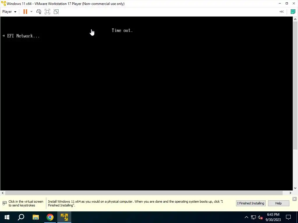Dismiss the yellow installation hint bar

295,199
